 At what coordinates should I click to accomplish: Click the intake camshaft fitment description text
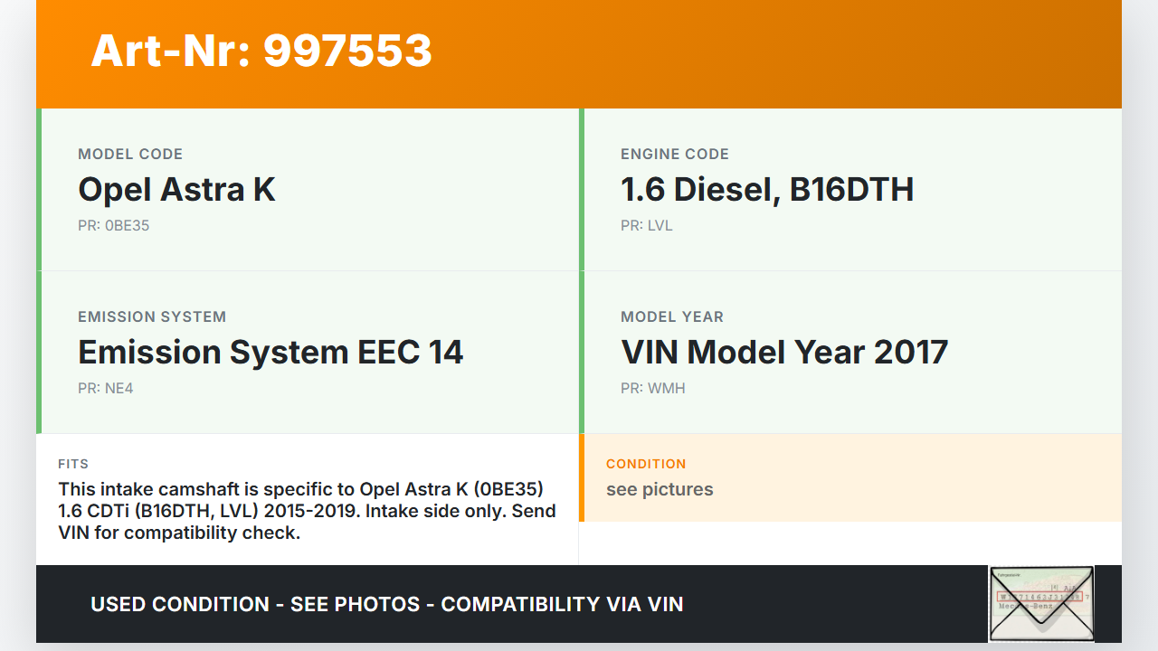point(307,511)
